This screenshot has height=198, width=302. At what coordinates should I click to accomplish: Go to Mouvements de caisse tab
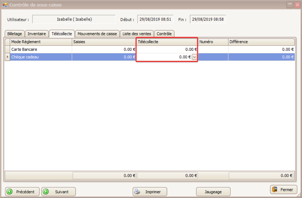[97, 34]
